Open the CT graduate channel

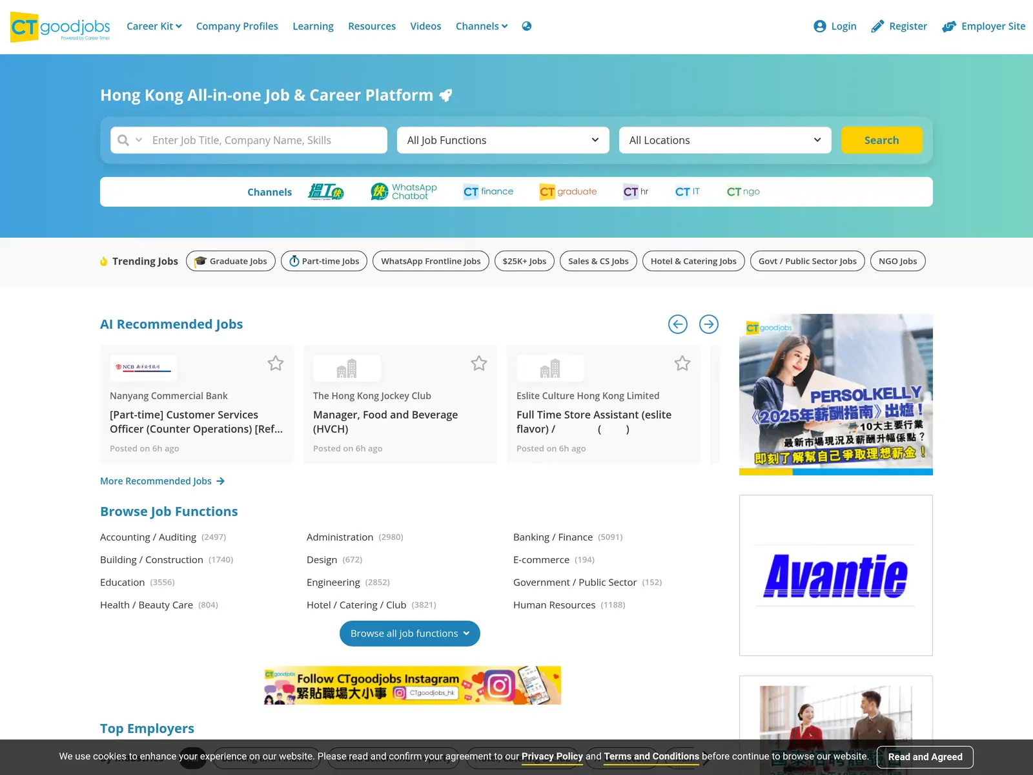[568, 192]
